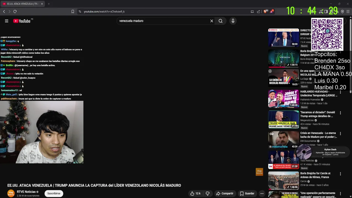
Task: Open the RTVE Noticias channel name
Action: pos(26,192)
